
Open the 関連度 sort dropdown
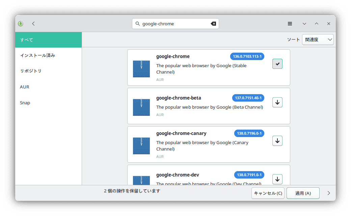point(318,39)
